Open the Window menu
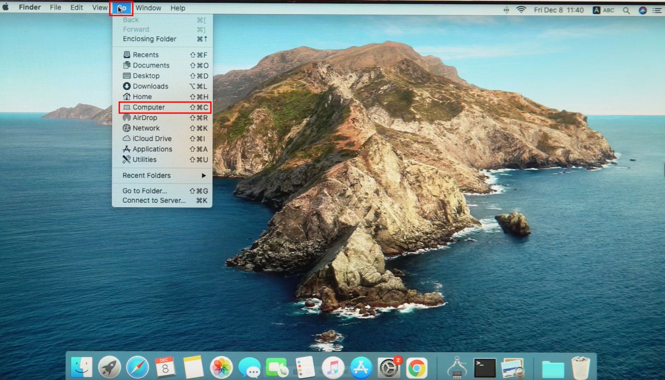The width and height of the screenshot is (665, 380). [148, 8]
